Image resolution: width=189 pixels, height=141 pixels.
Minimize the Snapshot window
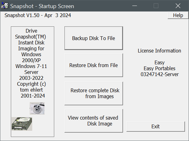point(134,6)
